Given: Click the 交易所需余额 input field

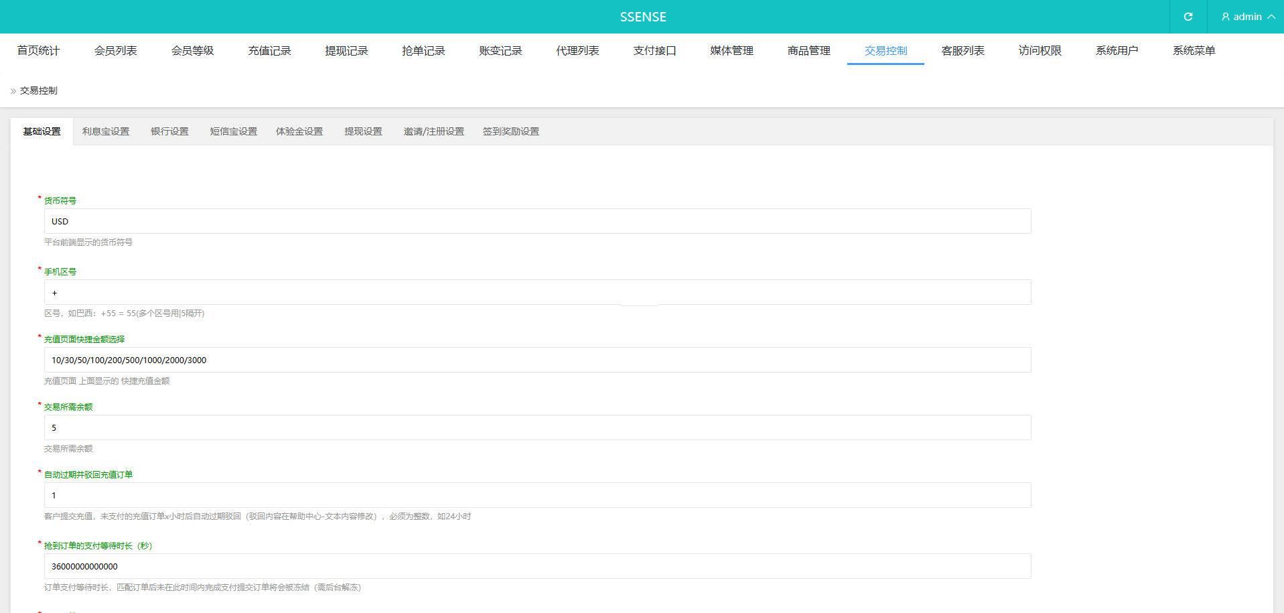Looking at the screenshot, I should (x=537, y=427).
